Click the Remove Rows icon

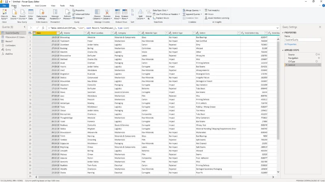click(x=125, y=12)
